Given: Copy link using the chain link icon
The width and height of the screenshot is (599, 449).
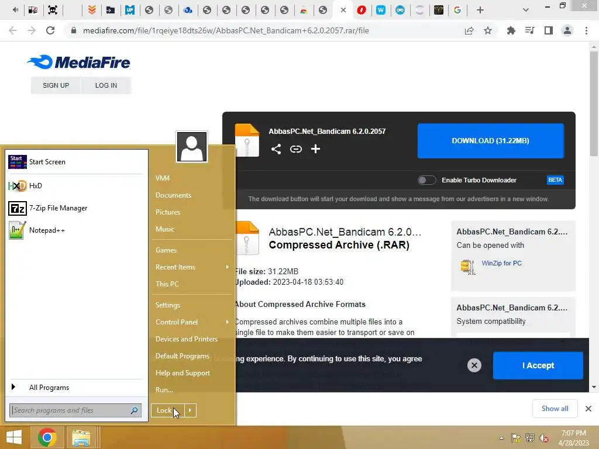Looking at the screenshot, I should [295, 149].
